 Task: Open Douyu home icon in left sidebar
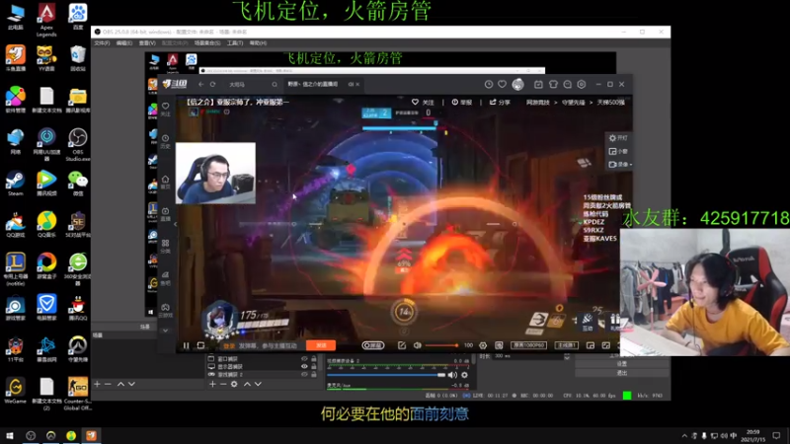165,182
